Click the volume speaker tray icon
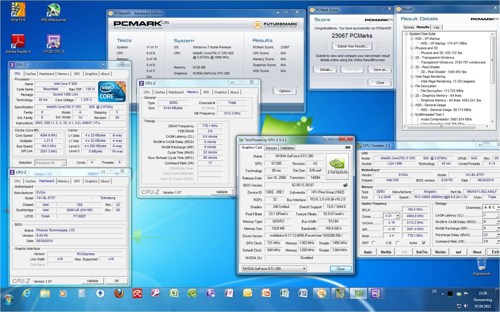500x312 pixels. (x=466, y=306)
